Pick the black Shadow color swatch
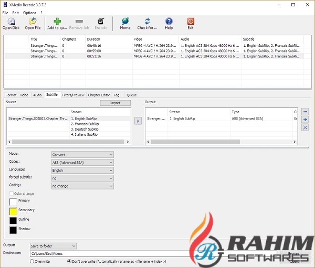The height and width of the screenshot is (268, 315). (13, 230)
